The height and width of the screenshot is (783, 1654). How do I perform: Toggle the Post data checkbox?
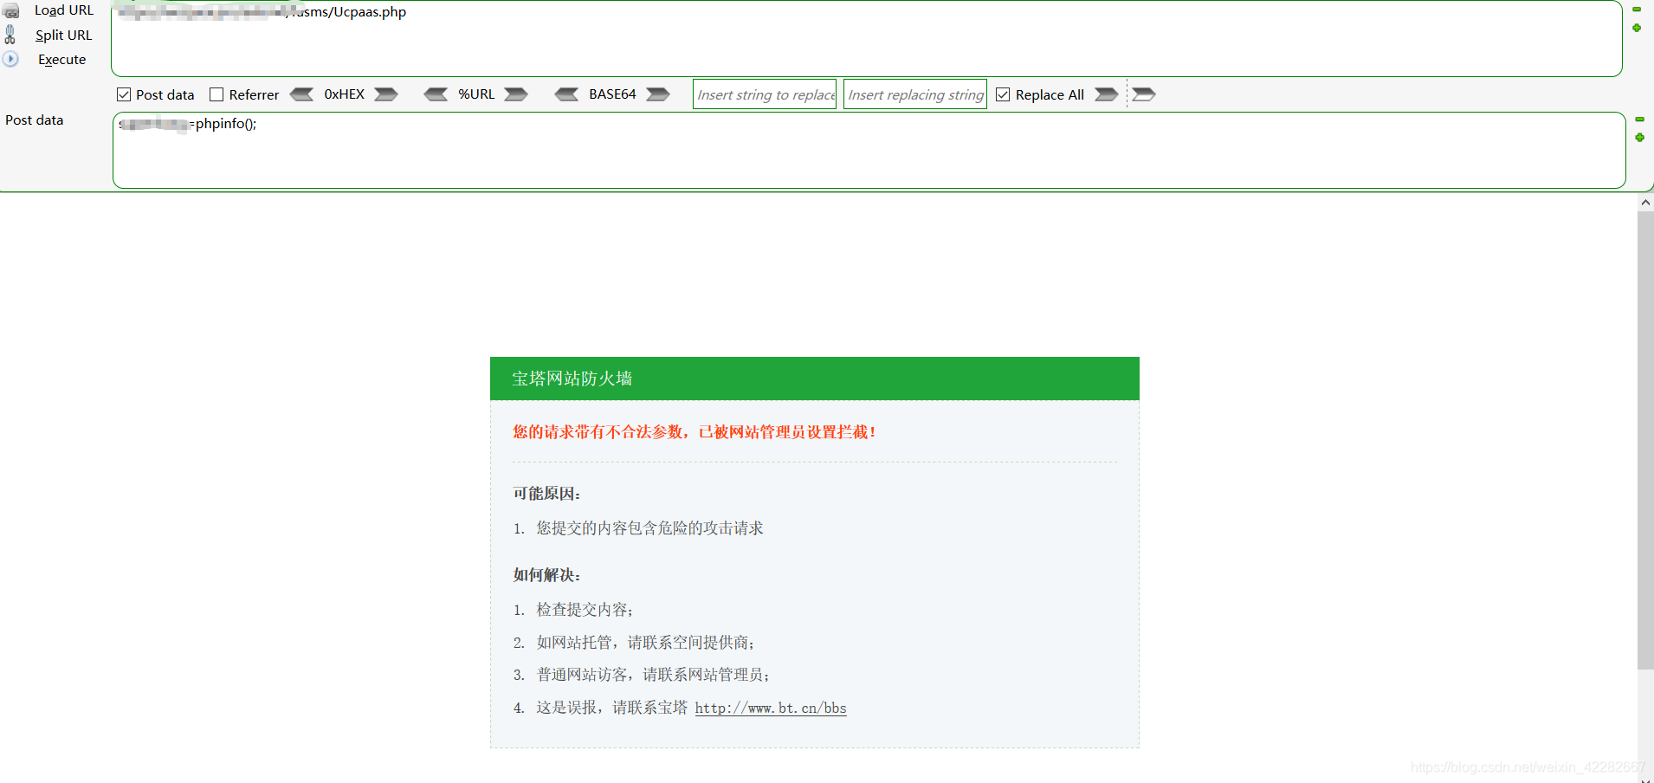click(x=124, y=94)
